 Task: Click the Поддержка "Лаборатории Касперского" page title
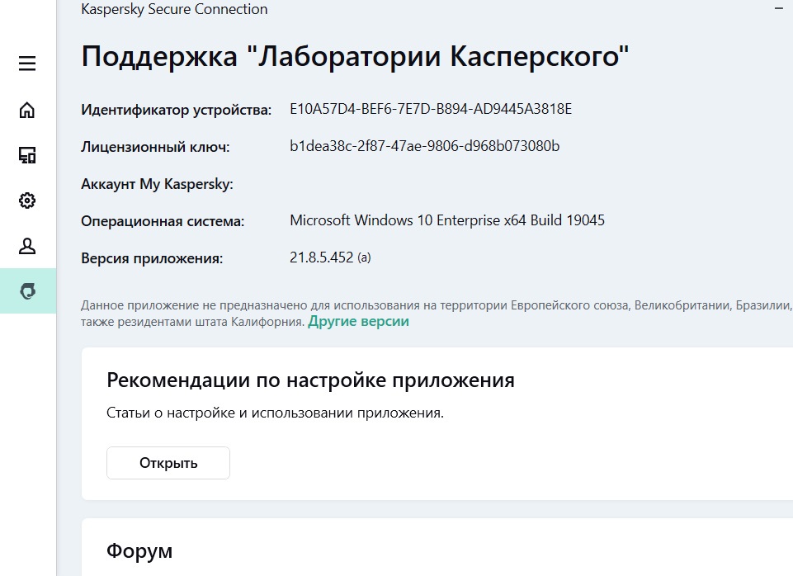(355, 56)
